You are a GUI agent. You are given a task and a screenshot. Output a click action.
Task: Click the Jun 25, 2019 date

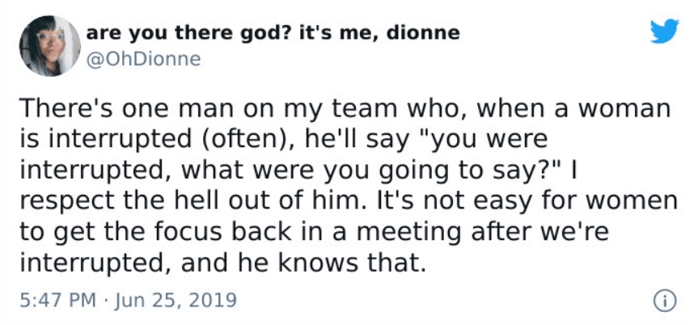pyautogui.click(x=176, y=301)
